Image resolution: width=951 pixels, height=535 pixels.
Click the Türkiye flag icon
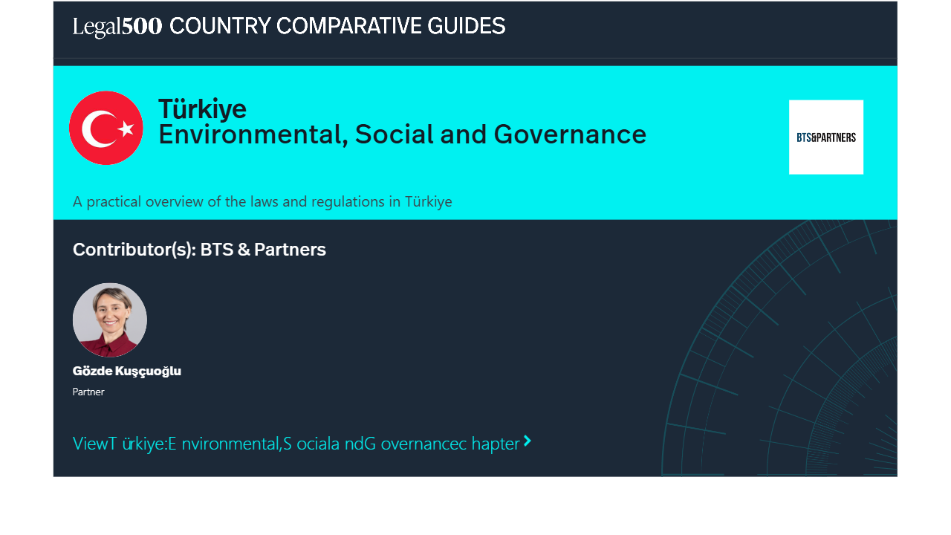coord(106,128)
